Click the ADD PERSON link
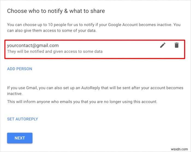Image resolution: width=191 pixels, height=152 pixels. tap(20, 69)
